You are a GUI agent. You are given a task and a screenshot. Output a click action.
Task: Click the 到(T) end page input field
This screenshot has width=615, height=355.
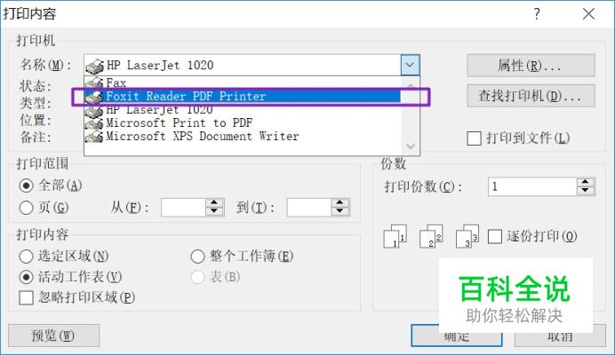tap(309, 208)
